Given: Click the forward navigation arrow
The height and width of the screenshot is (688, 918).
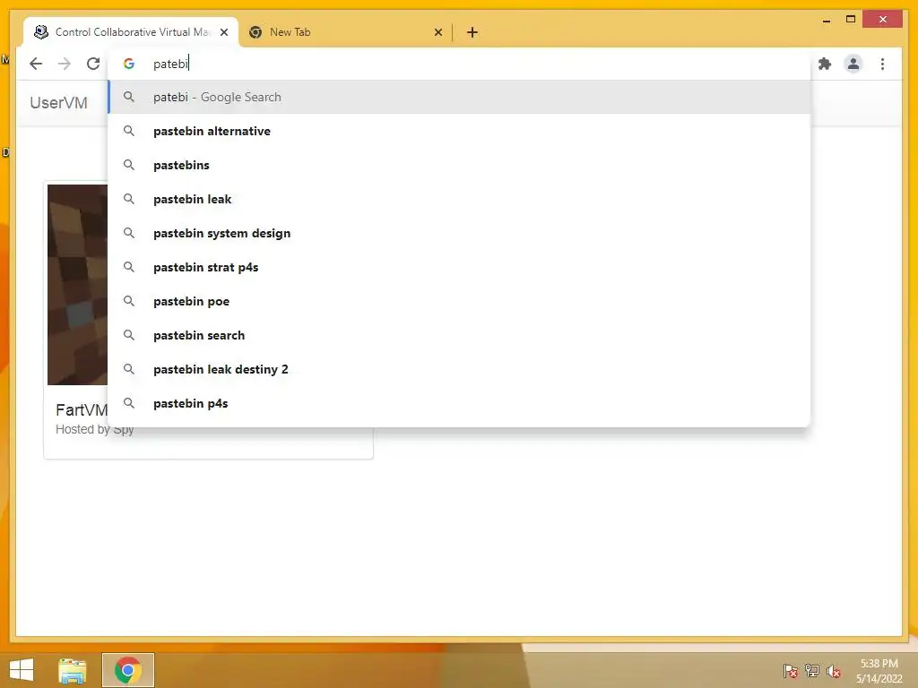Looking at the screenshot, I should [65, 64].
